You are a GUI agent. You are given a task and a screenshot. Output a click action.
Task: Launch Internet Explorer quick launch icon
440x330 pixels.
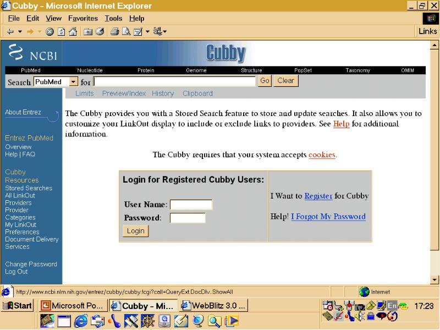coord(81,321)
